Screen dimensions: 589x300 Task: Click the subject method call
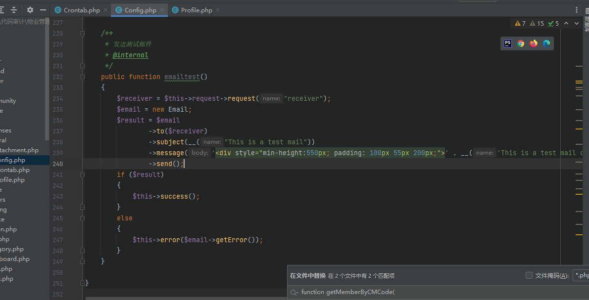(170, 142)
